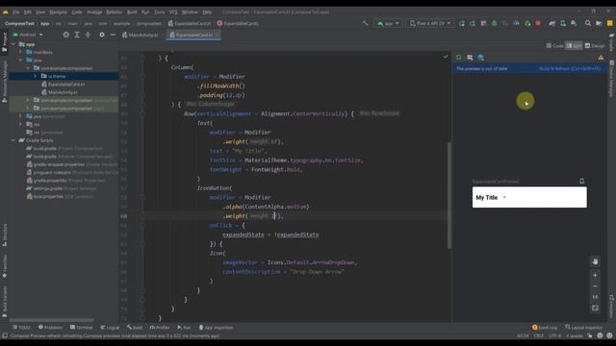Image resolution: width=616 pixels, height=346 pixels.
Task: Open the Help menu
Action: [x=207, y=12]
